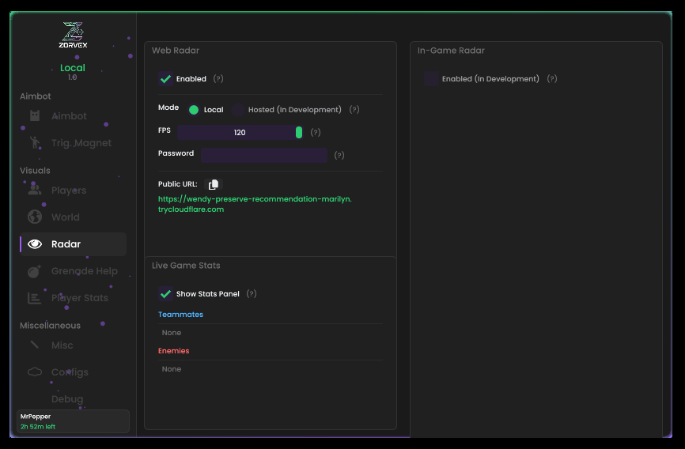Choose the Hosted mode radio button
Image resolution: width=685 pixels, height=449 pixels.
tap(238, 110)
